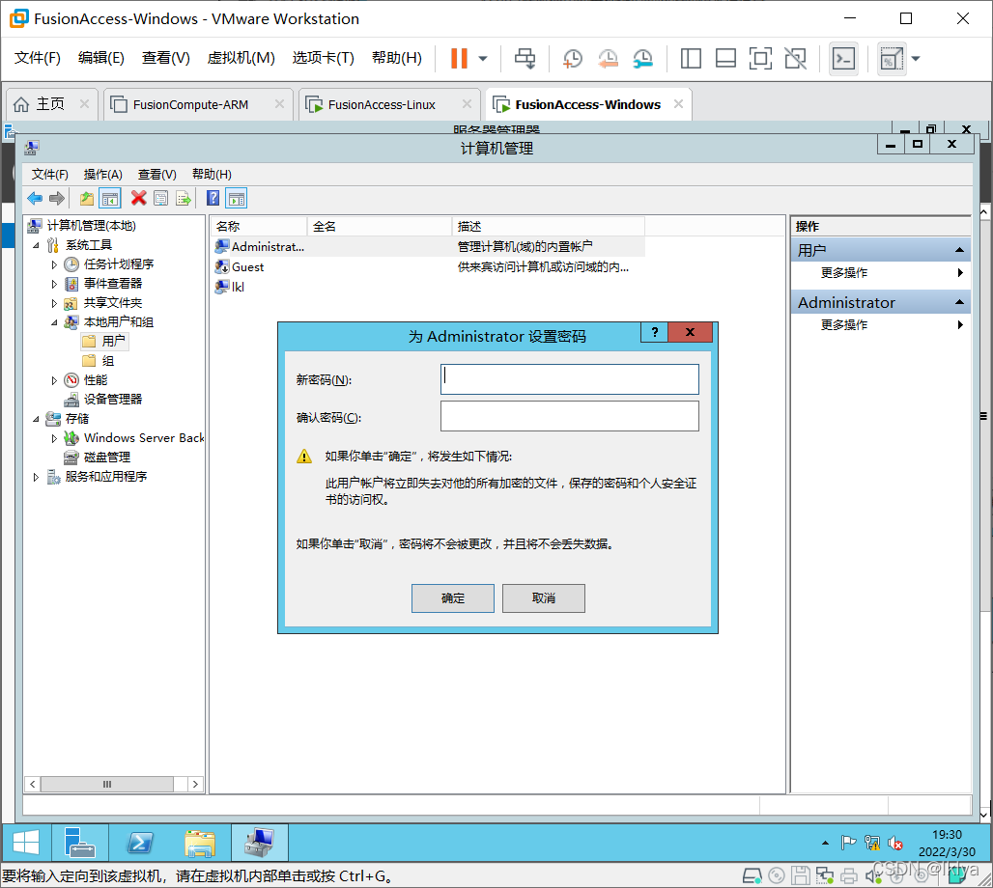Select the Guest user row
Screen dimensions: 993x888
pyautogui.click(x=428, y=267)
